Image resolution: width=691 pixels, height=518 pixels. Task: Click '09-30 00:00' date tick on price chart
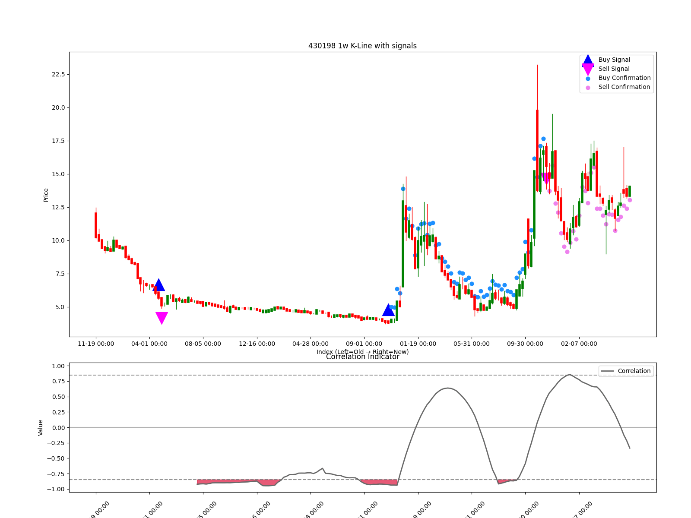525,344
